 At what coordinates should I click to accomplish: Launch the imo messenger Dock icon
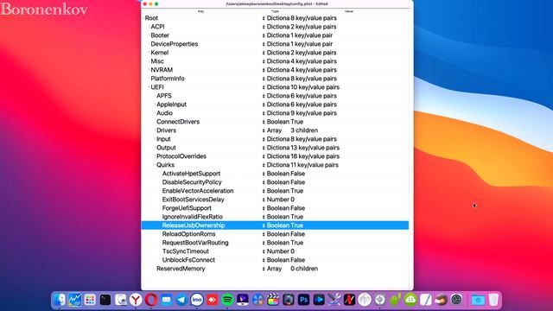tap(197, 300)
